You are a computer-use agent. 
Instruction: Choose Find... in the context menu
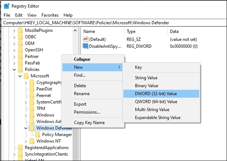[93, 75]
